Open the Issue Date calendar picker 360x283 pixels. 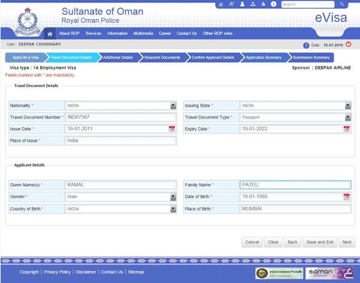(172, 129)
